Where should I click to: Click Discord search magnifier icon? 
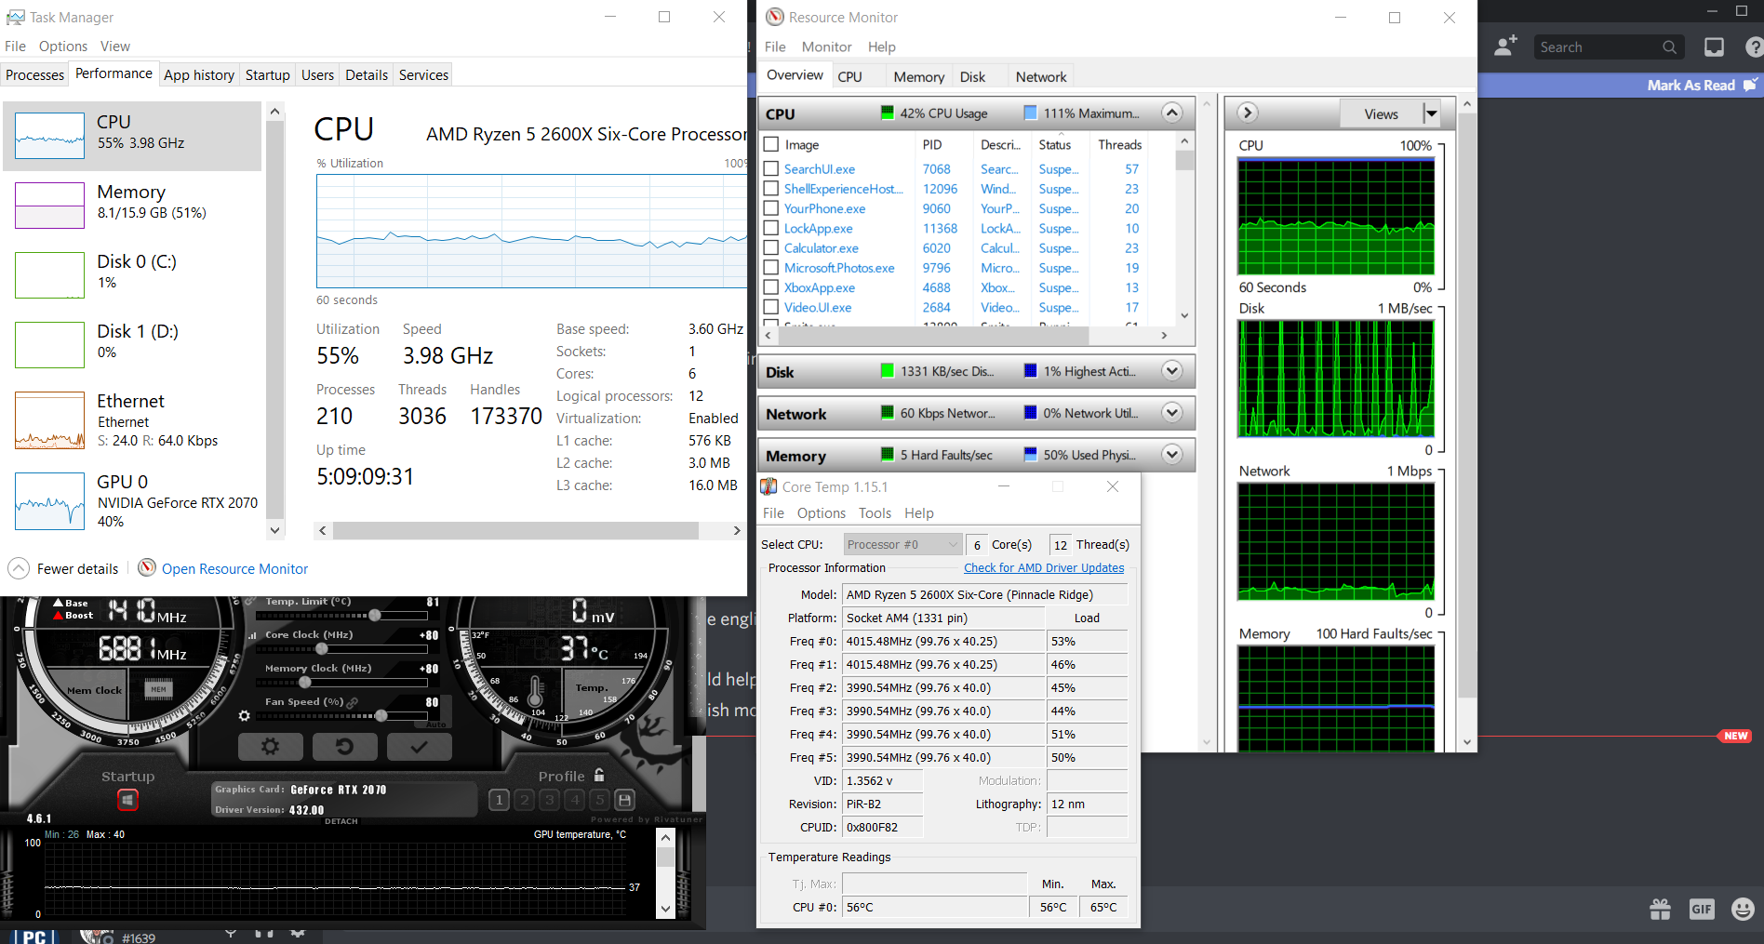(x=1670, y=47)
